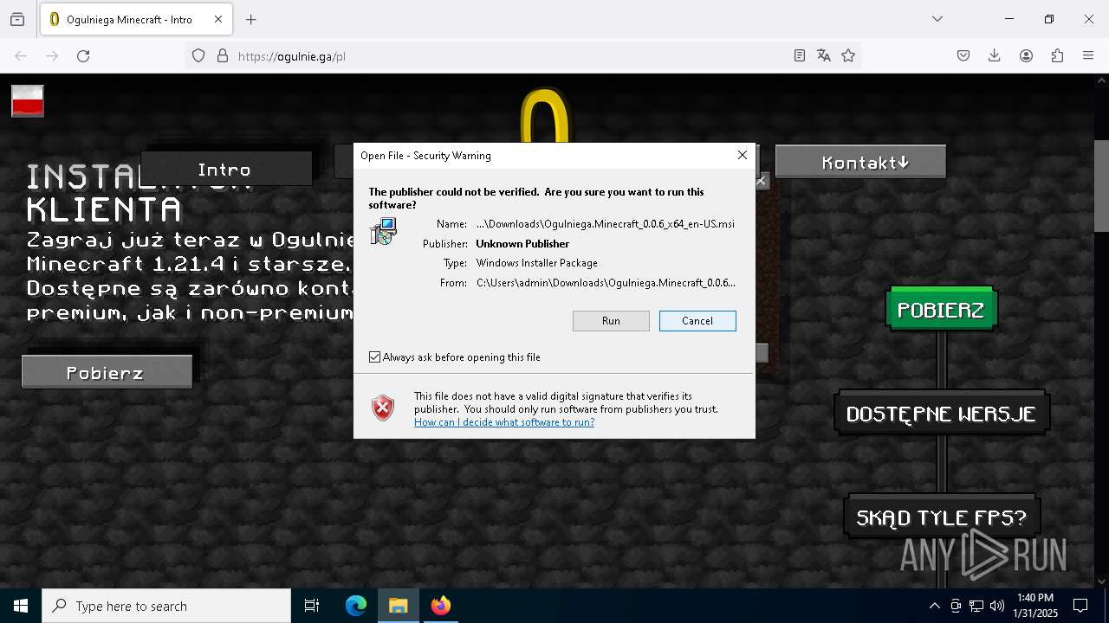Click the Translate page icon
The height and width of the screenshot is (623, 1109).
pos(824,56)
